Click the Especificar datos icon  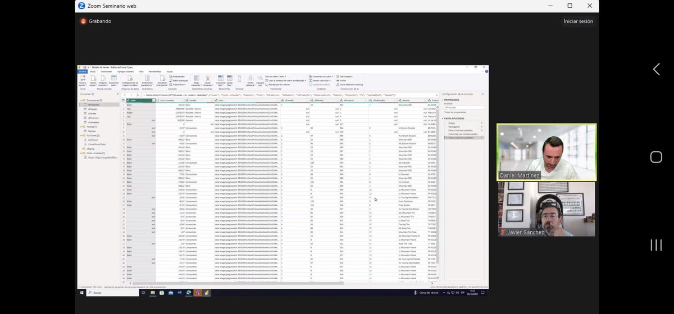[x=114, y=78]
